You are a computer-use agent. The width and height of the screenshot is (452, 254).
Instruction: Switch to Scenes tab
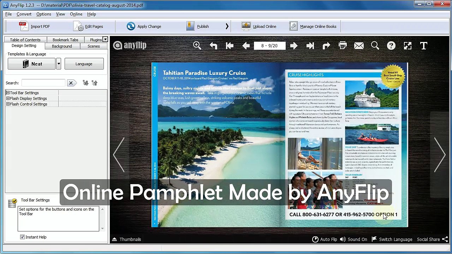pos(94,46)
